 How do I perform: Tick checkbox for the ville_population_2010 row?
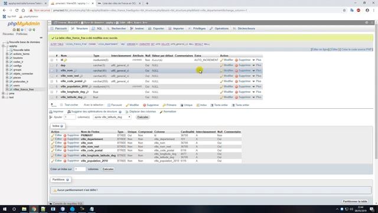(x=52, y=86)
